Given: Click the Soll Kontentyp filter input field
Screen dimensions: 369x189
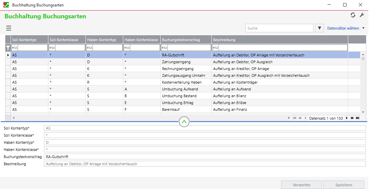Looking at the screenshot, I should (x=33, y=48).
